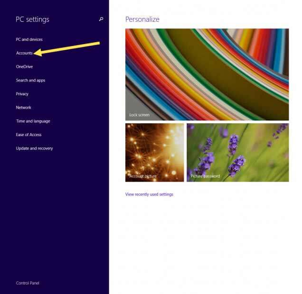
Task: Go to Search and apps
Action: pos(30,80)
